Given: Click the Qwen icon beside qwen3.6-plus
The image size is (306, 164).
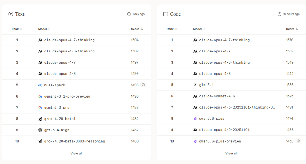Looking at the screenshot, I should tap(195, 119).
